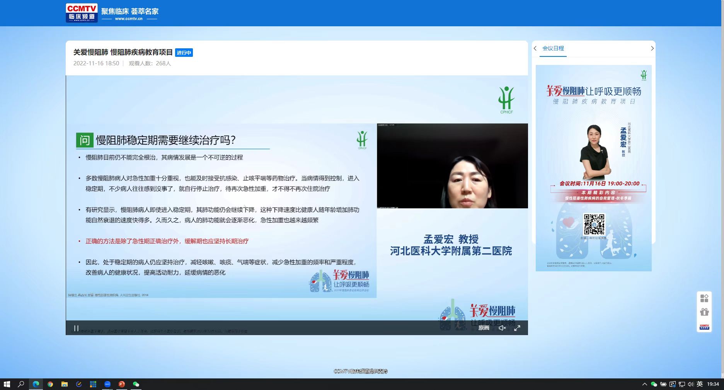Enter fullscreen video mode

point(517,328)
